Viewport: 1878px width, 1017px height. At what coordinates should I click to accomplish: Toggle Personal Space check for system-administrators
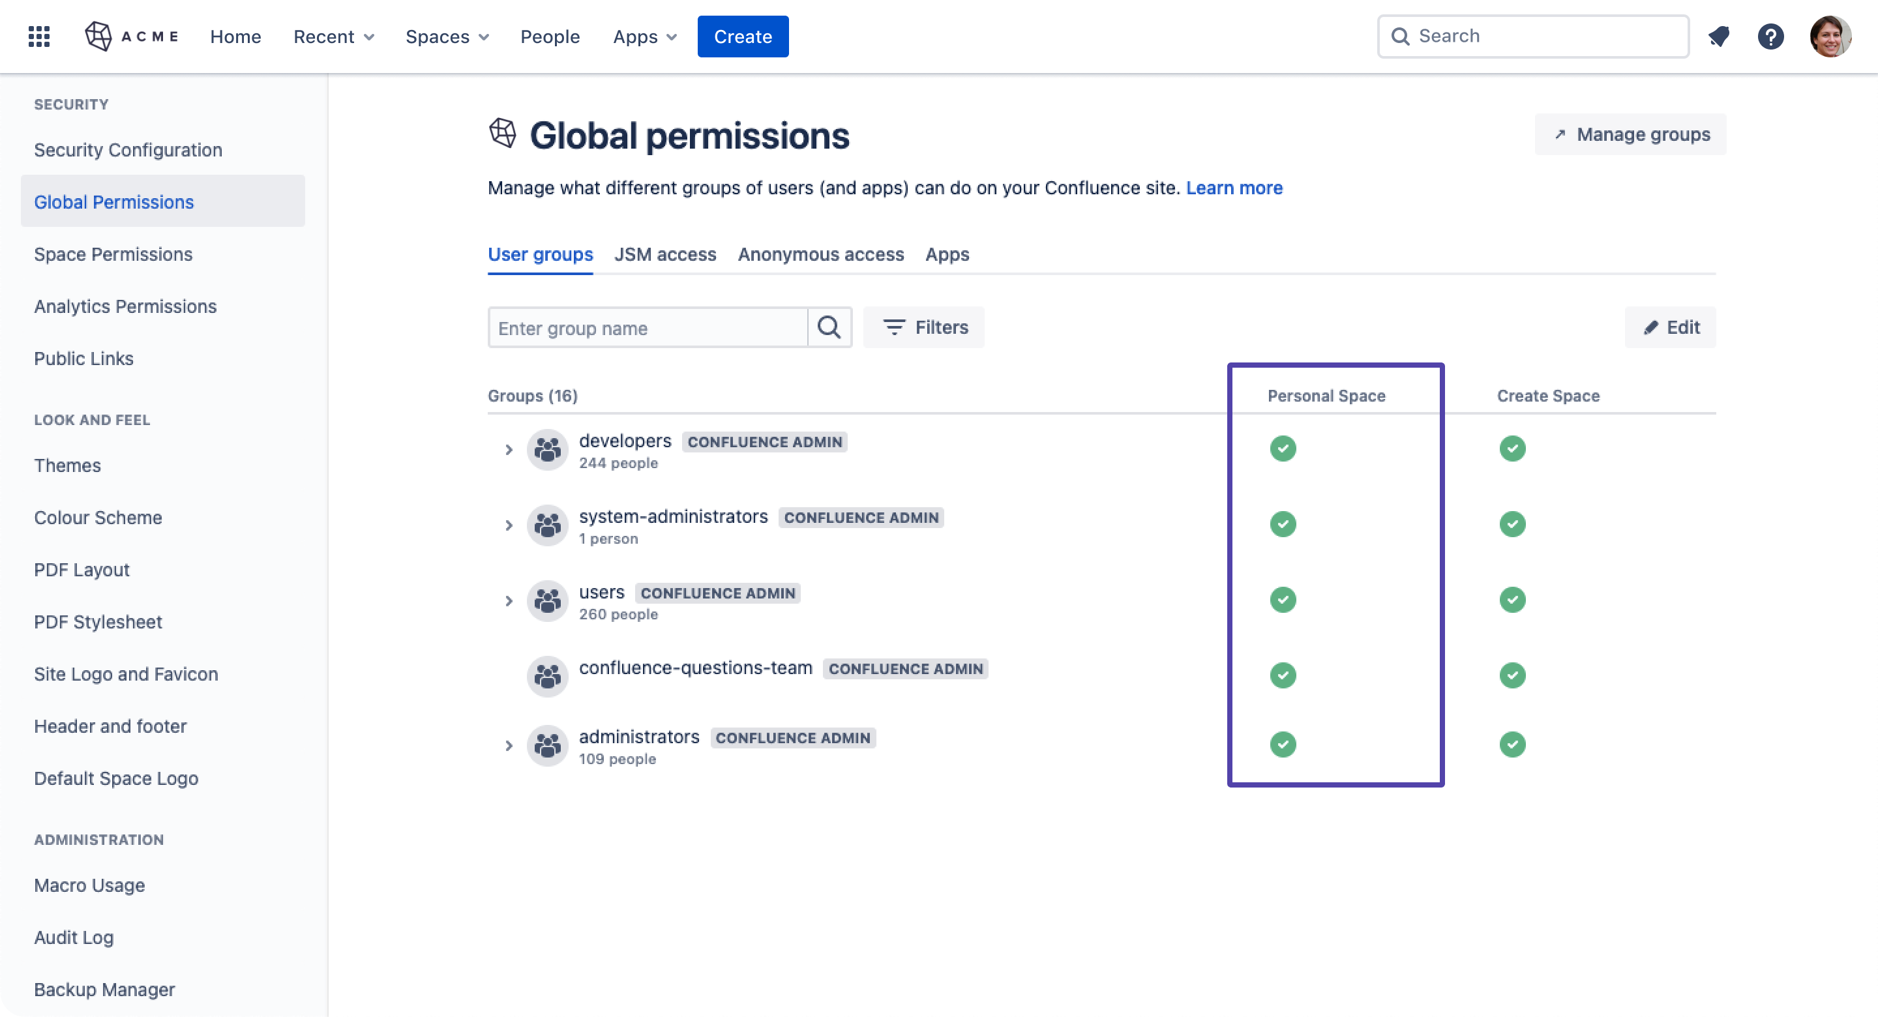(x=1283, y=524)
